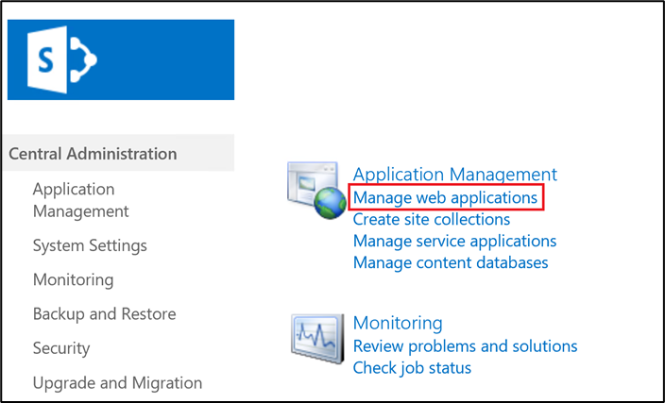Open the Monitoring section heading link
The width and height of the screenshot is (665, 403).
397,324
